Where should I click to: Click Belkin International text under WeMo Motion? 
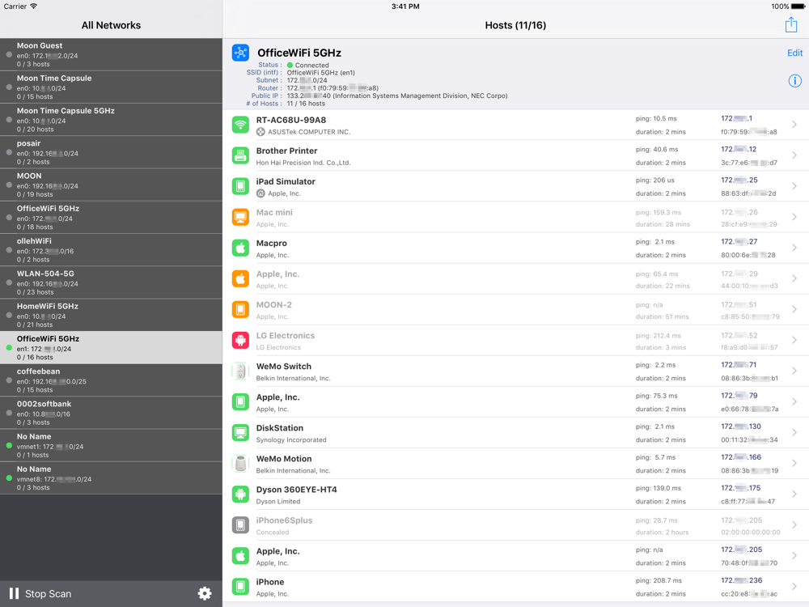coord(293,471)
